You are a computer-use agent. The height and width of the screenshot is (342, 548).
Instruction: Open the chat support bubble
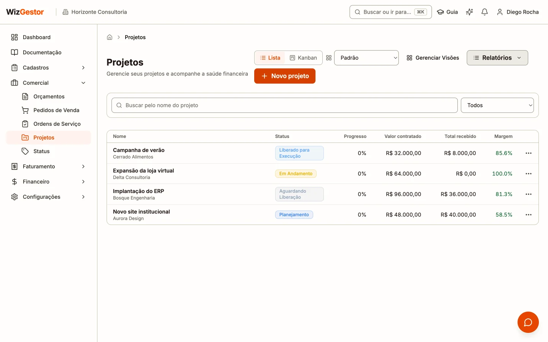tap(528, 322)
